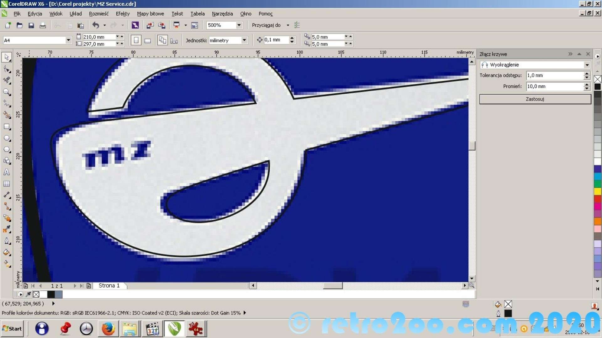The image size is (602, 338).
Task: Toggle all pages layout button
Action: click(x=162, y=40)
